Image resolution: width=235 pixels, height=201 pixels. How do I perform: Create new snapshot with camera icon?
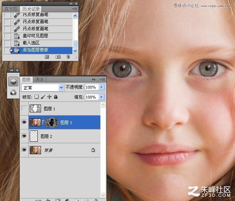58,57
